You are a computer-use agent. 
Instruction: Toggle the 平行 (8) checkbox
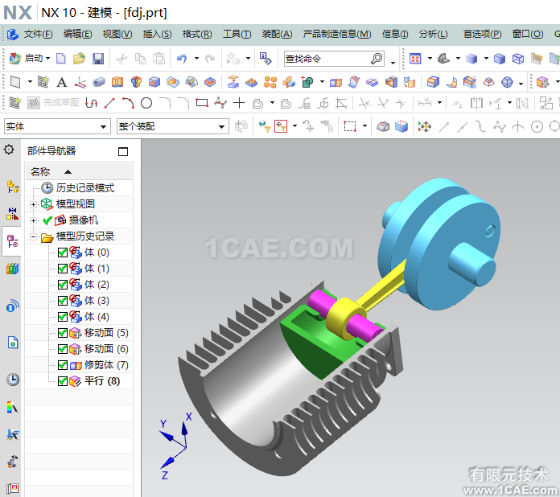63,381
